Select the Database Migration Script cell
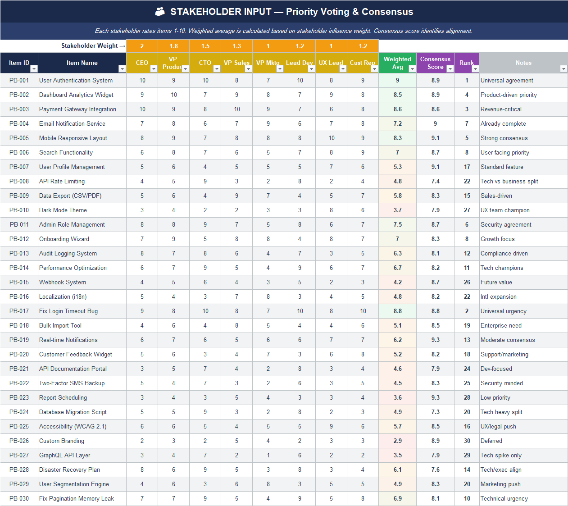 click(x=82, y=412)
